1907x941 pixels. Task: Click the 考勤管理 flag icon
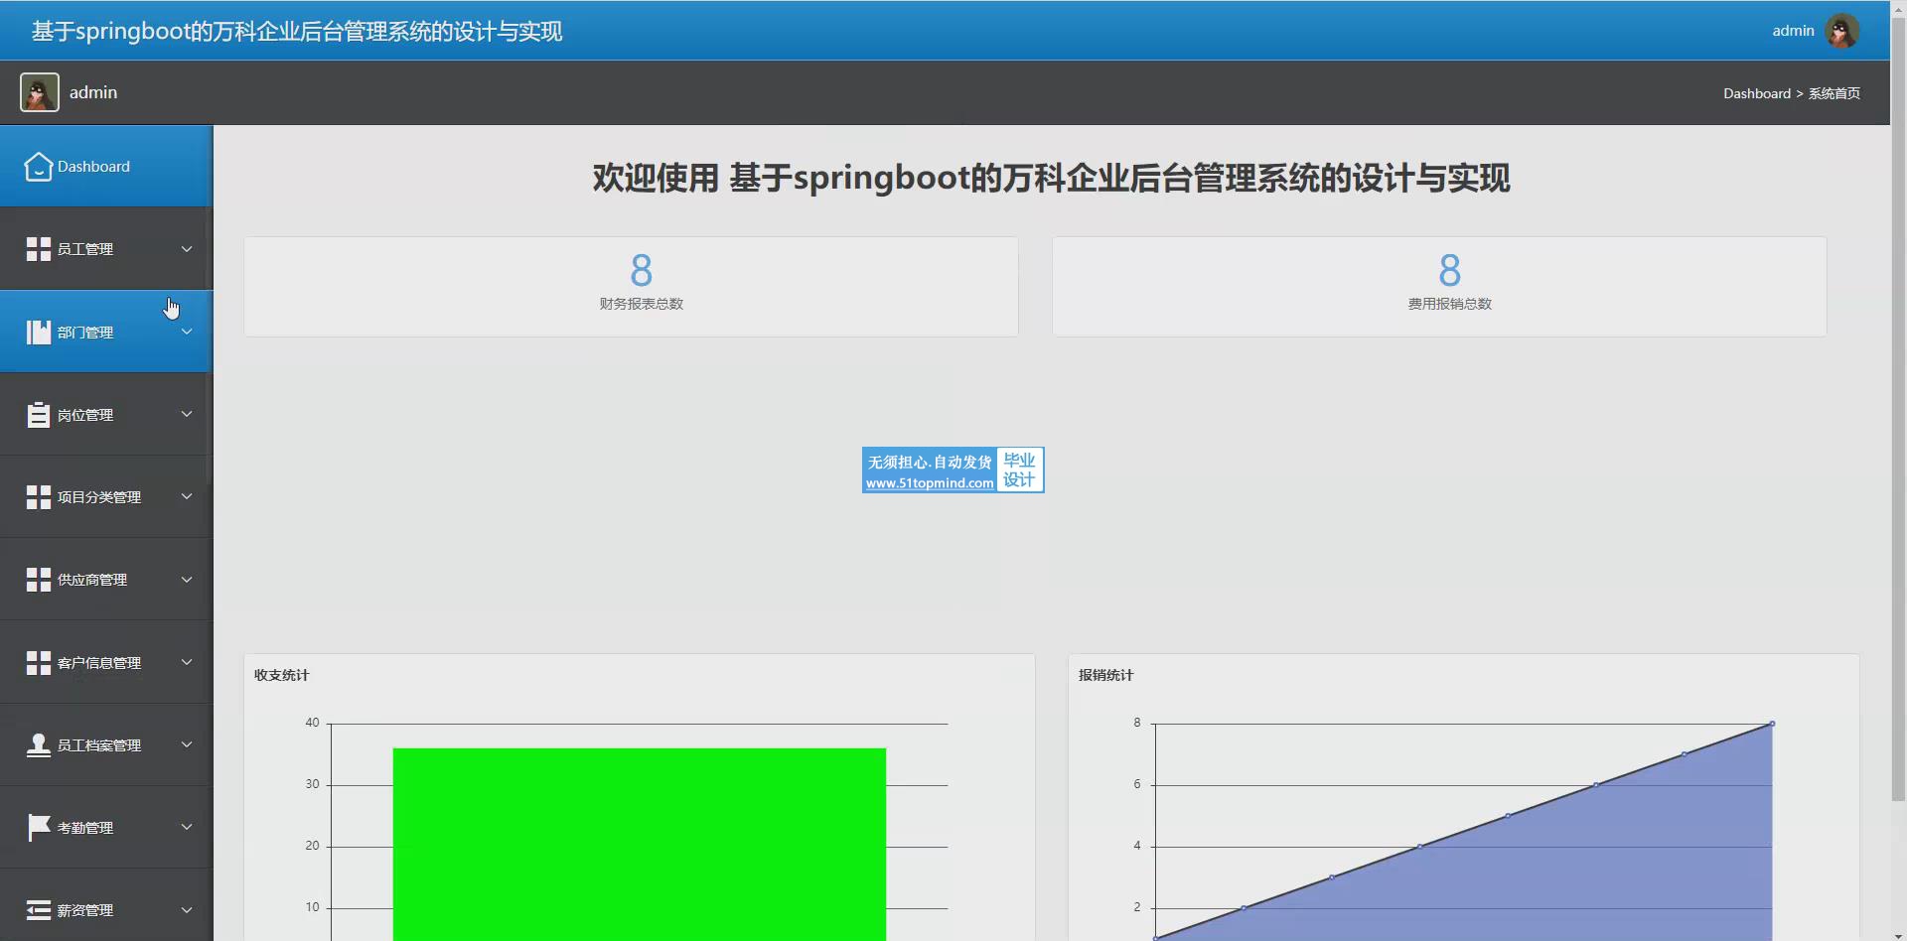click(x=39, y=828)
